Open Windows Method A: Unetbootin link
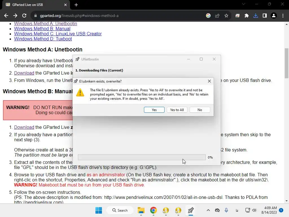 (x=45, y=24)
